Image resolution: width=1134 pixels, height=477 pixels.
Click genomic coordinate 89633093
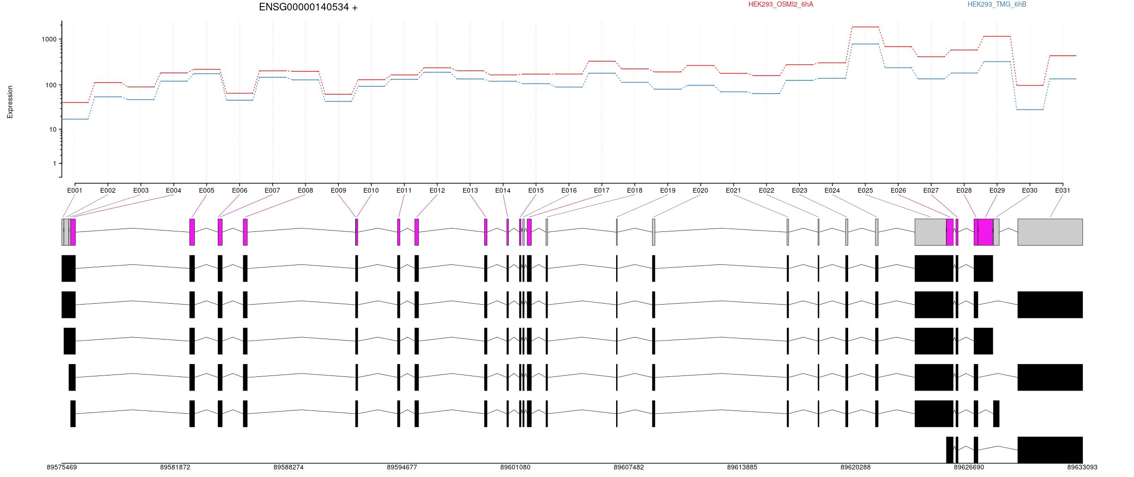[x=1082, y=467]
